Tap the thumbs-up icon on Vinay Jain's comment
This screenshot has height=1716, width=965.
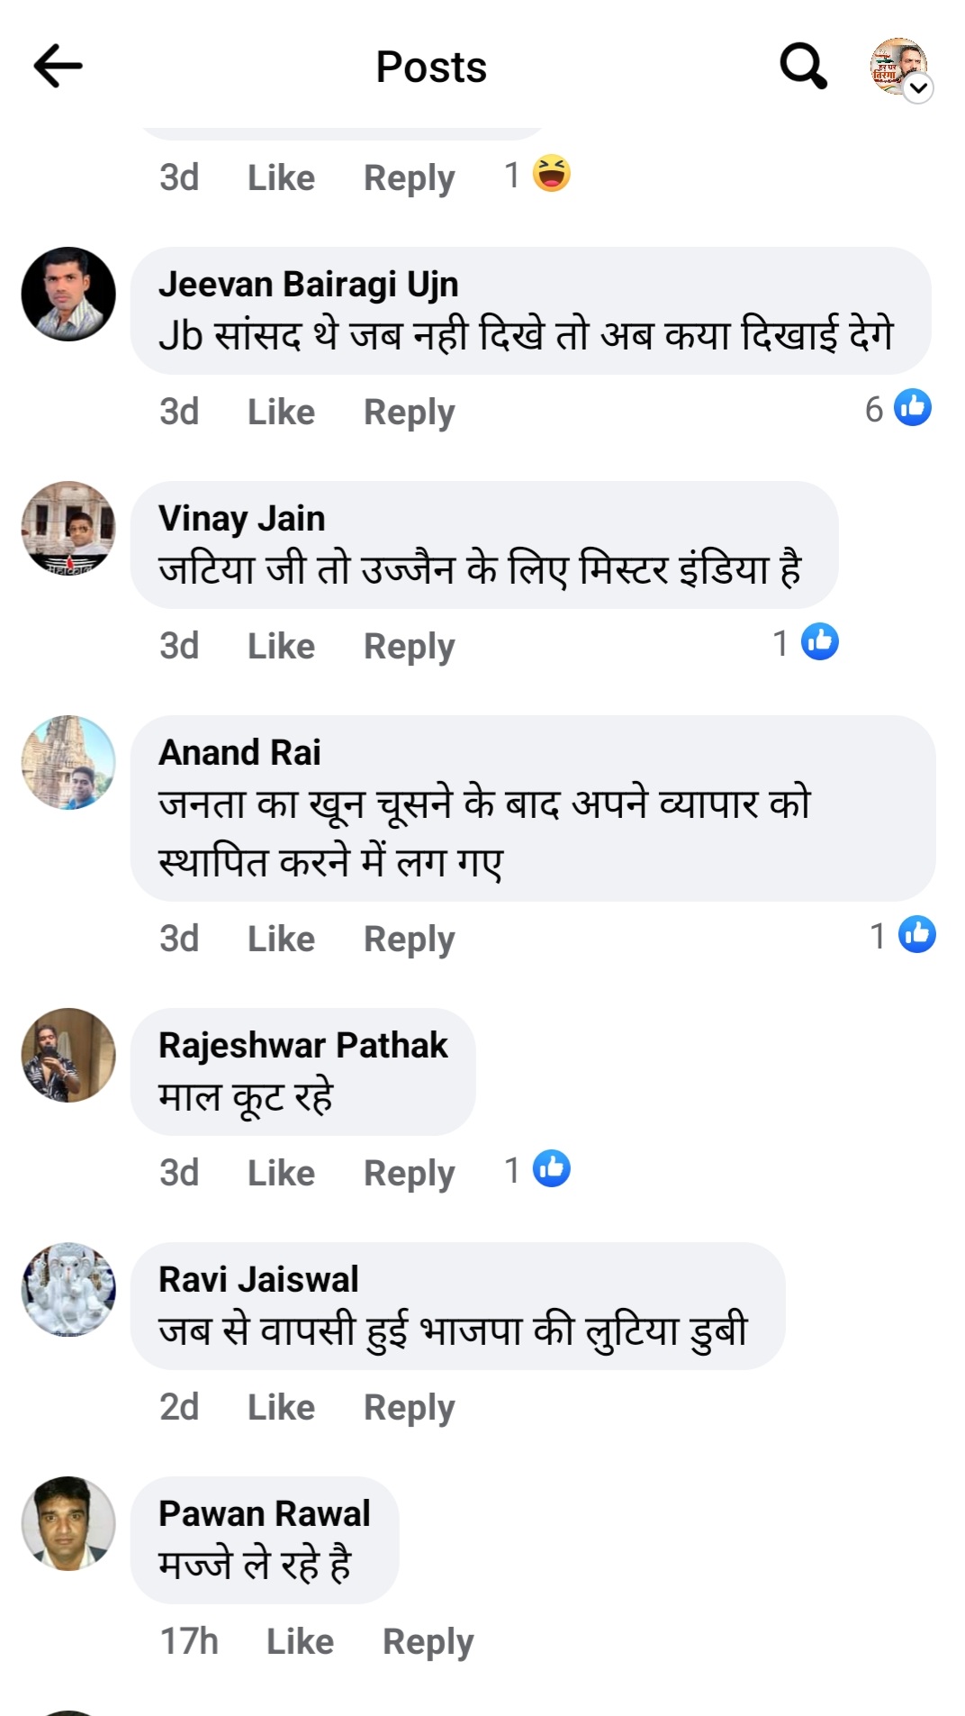[820, 642]
